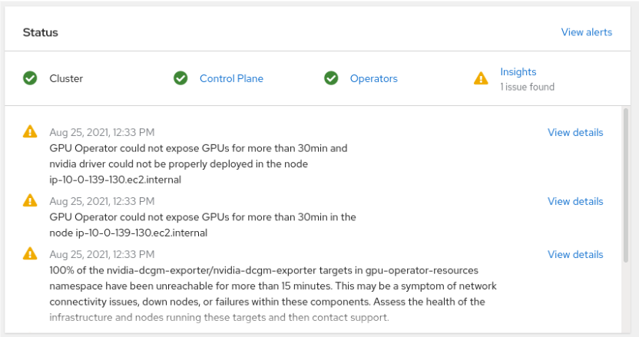
Task: Open the Insights link
Action: pyautogui.click(x=518, y=71)
